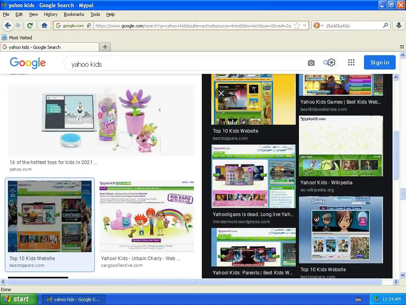Click the Sign in button

pyautogui.click(x=379, y=62)
